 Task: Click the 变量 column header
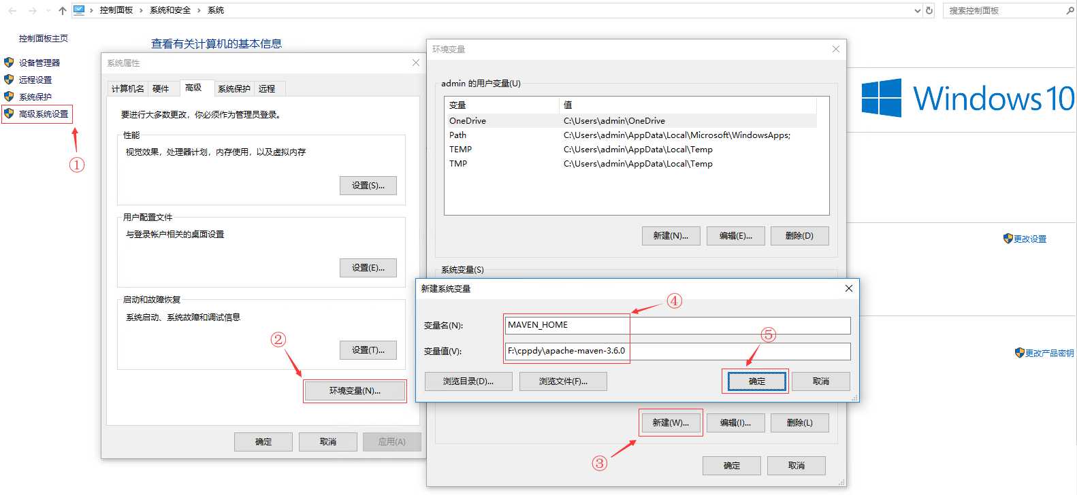[x=502, y=105]
